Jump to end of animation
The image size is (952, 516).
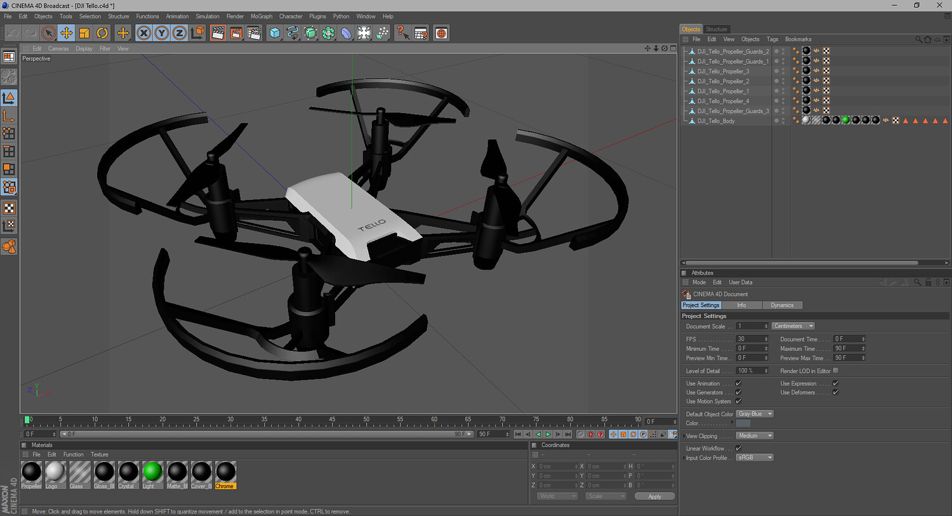(x=568, y=434)
